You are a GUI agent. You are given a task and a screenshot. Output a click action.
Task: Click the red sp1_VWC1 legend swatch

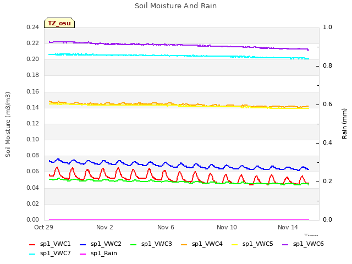click(x=32, y=244)
